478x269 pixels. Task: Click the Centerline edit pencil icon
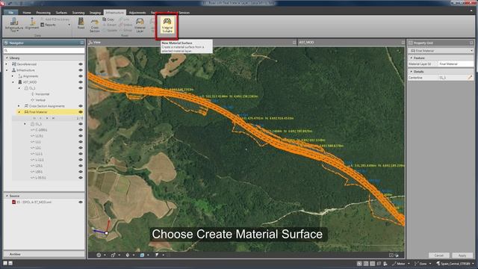coord(470,78)
